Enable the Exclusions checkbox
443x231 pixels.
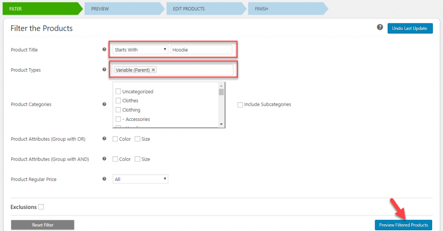pos(41,207)
